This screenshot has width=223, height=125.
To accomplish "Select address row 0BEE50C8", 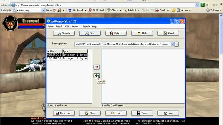I will (x=67, y=55).
